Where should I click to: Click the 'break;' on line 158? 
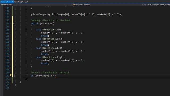tap(45, 36)
